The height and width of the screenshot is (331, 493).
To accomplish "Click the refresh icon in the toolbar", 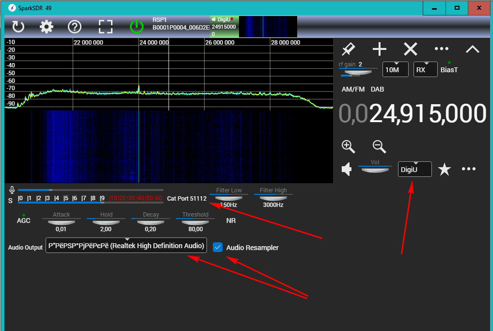I will click(x=18, y=27).
